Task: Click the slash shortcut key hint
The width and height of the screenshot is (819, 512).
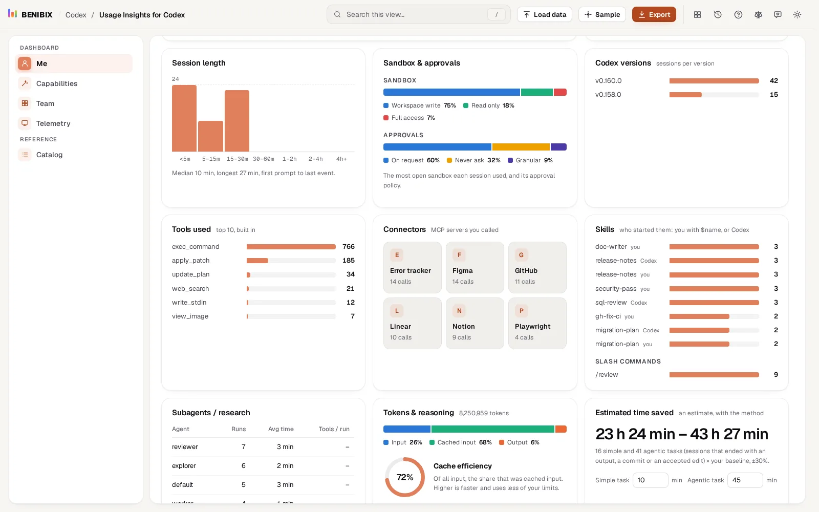Action: click(496, 15)
